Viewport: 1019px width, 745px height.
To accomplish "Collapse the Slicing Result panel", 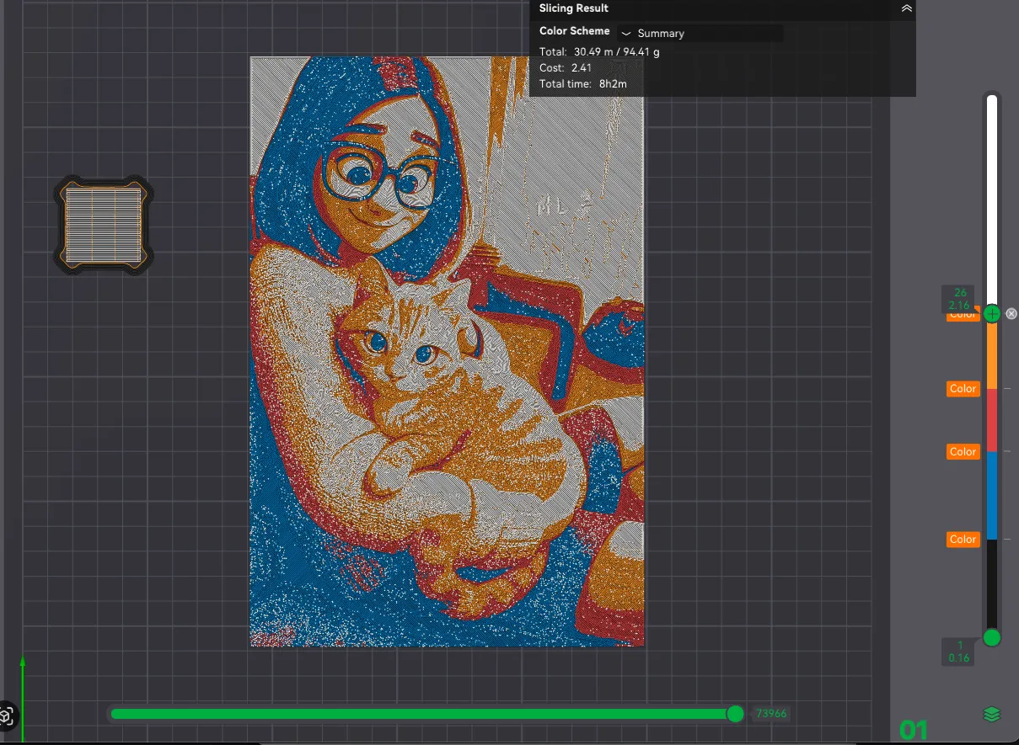I will (906, 8).
